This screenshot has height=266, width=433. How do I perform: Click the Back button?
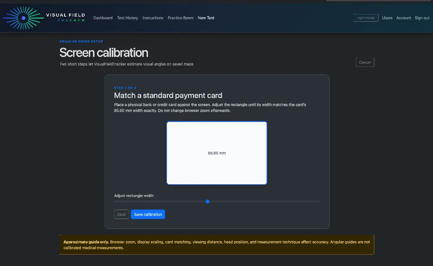coord(121,215)
